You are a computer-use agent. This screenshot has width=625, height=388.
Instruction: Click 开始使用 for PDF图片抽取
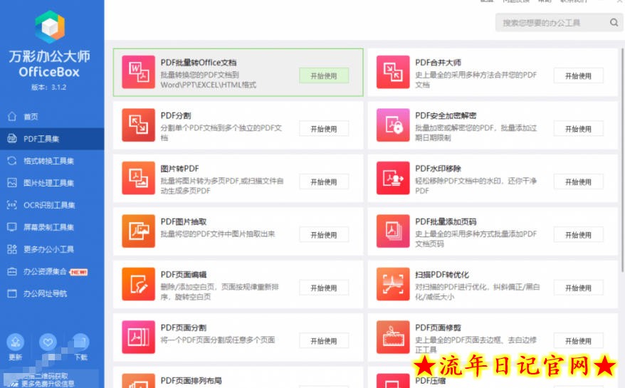click(x=324, y=235)
